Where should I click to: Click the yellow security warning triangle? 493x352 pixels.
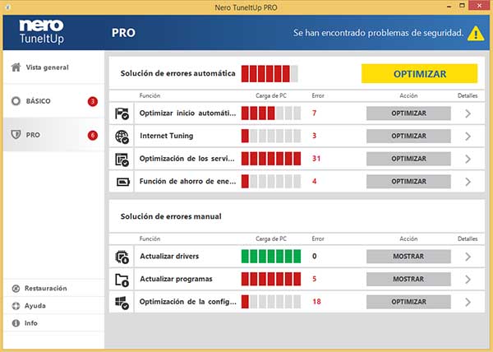[476, 34]
